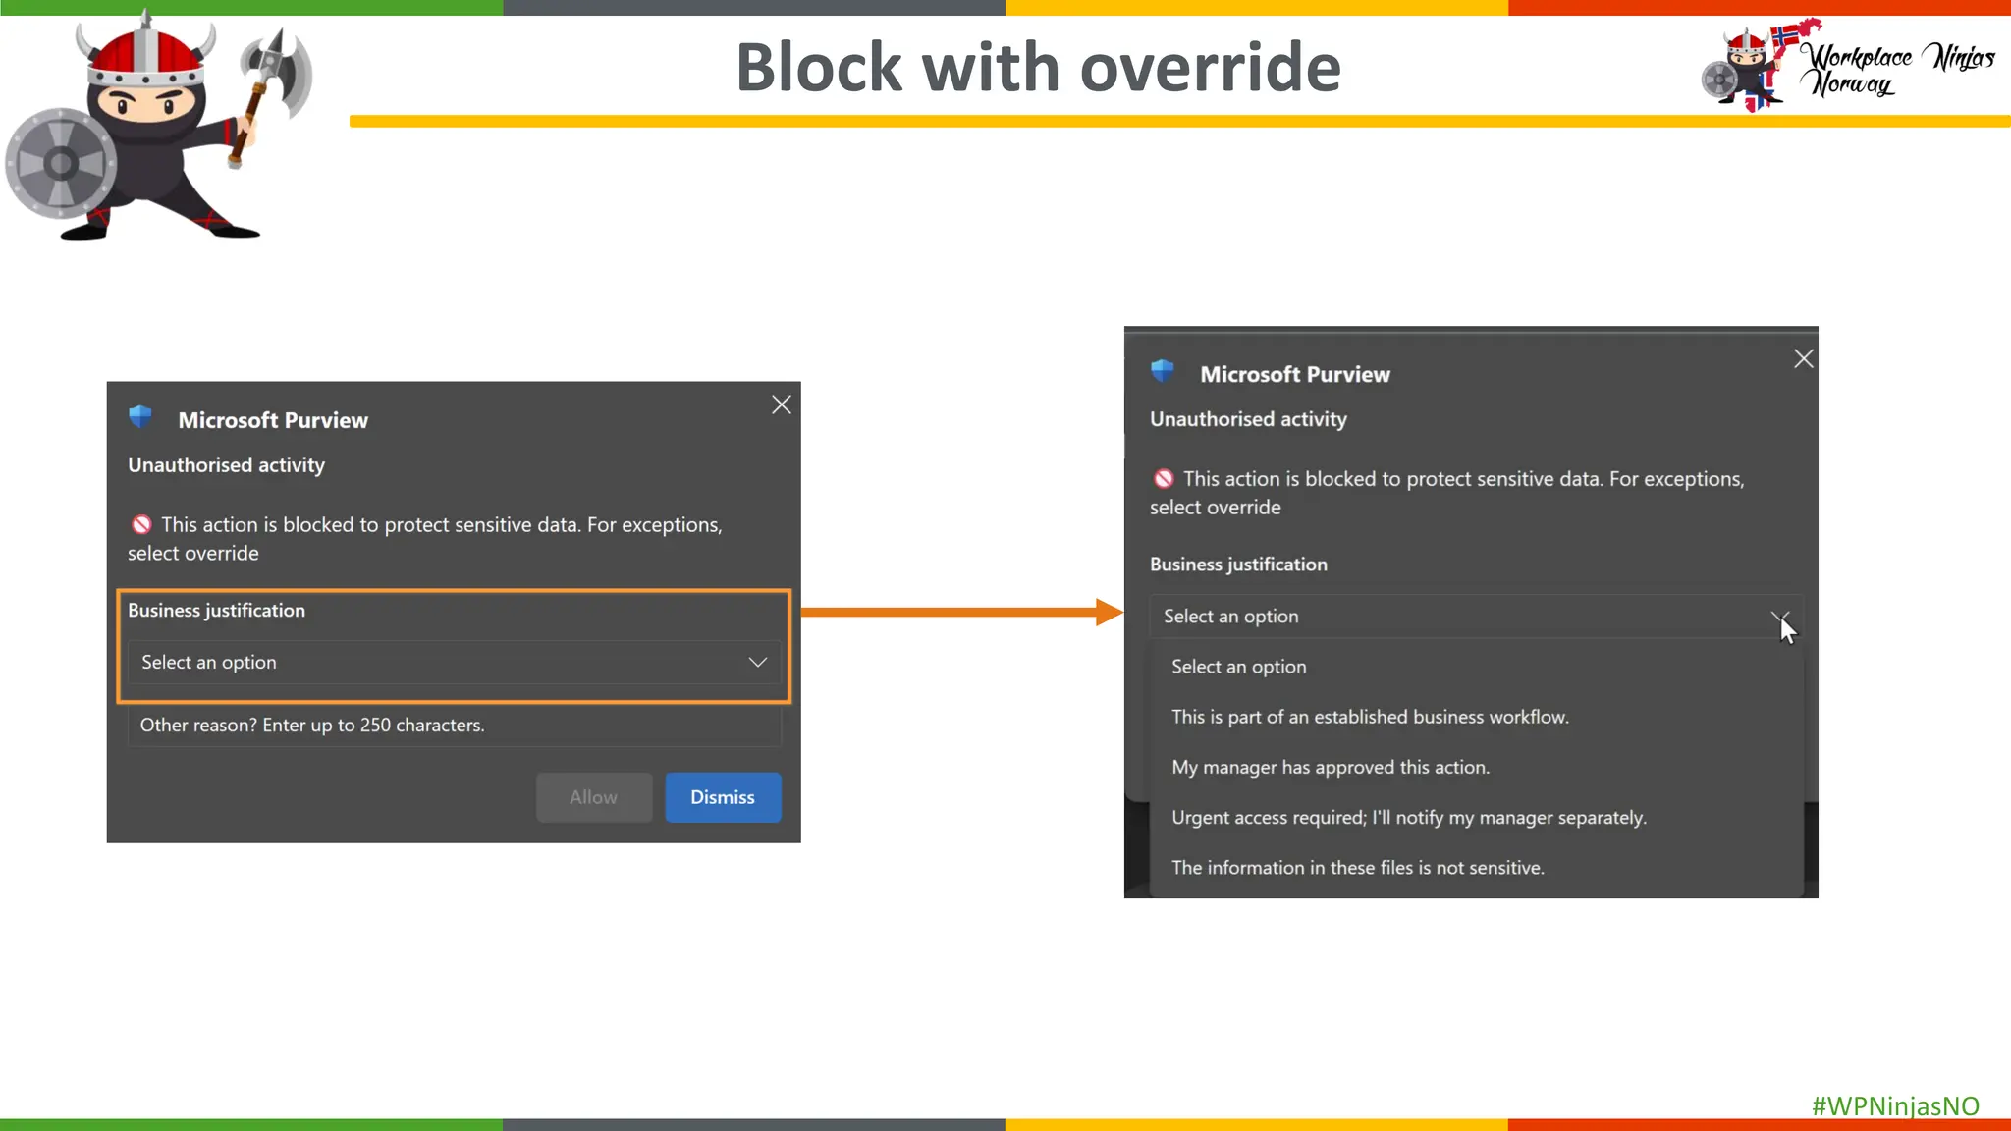Select the 'Select an option' placeholder list entry

pyautogui.click(x=1238, y=667)
